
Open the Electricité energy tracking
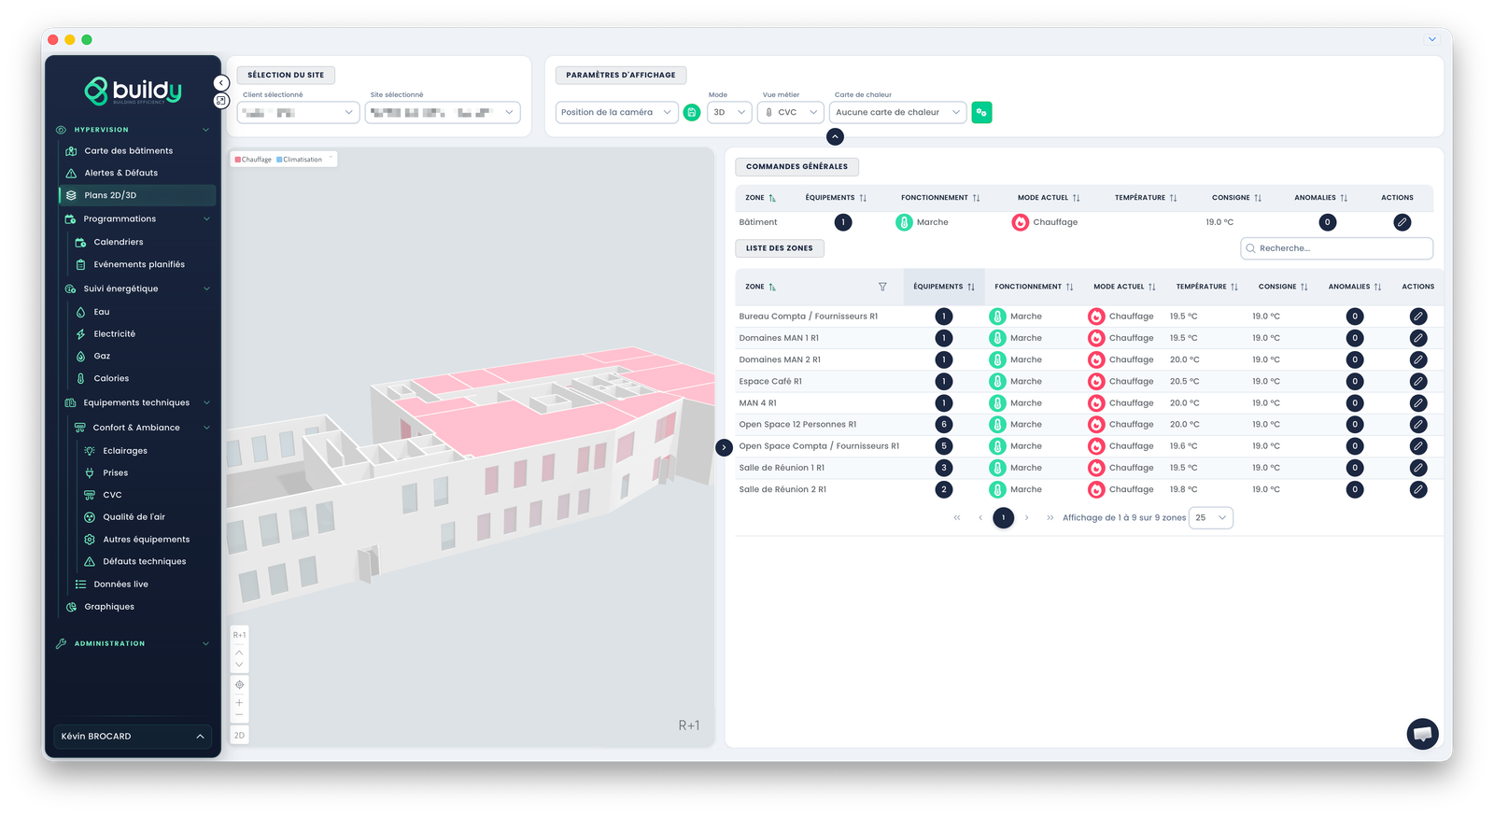pos(115,333)
